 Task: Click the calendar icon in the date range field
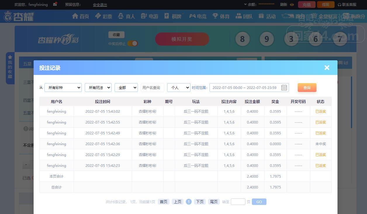[x=284, y=88]
